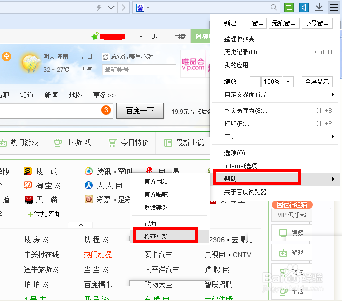Open the 网盘 link
This screenshot has height=301, width=342.
180,37
